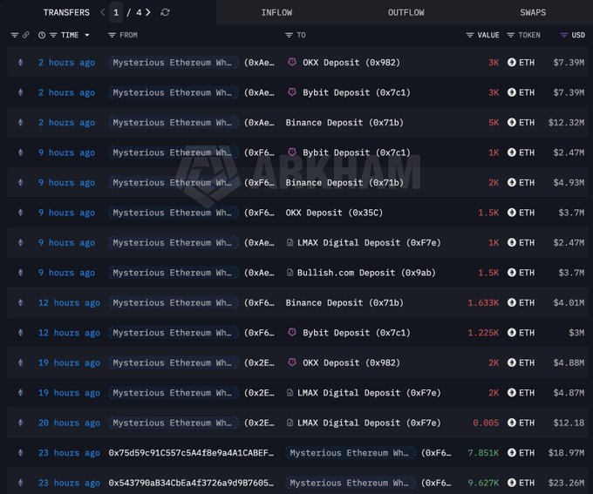
Task: Go to next transfers page arrow
Action: coord(148,12)
